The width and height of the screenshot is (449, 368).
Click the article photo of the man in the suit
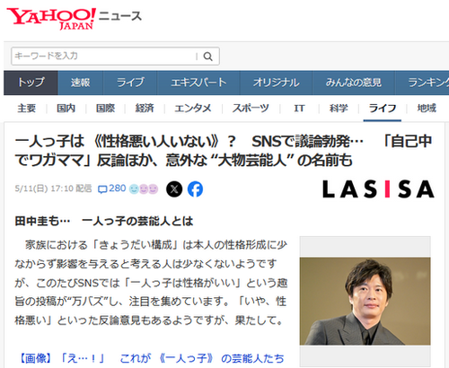coord(365,301)
